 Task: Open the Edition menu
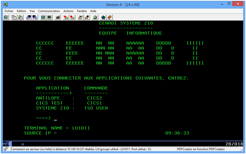21,11
